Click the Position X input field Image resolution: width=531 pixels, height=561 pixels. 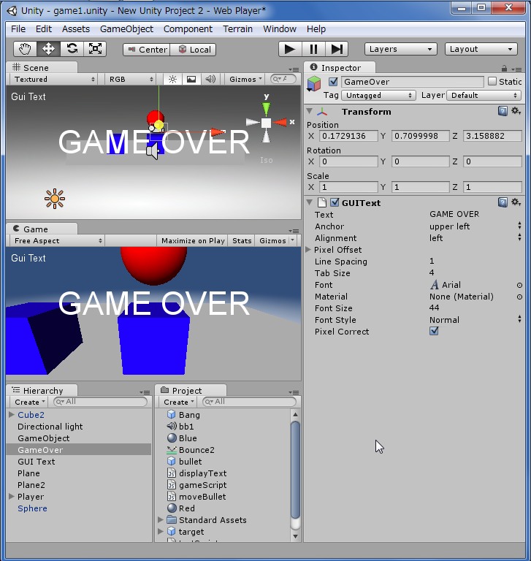tap(348, 137)
